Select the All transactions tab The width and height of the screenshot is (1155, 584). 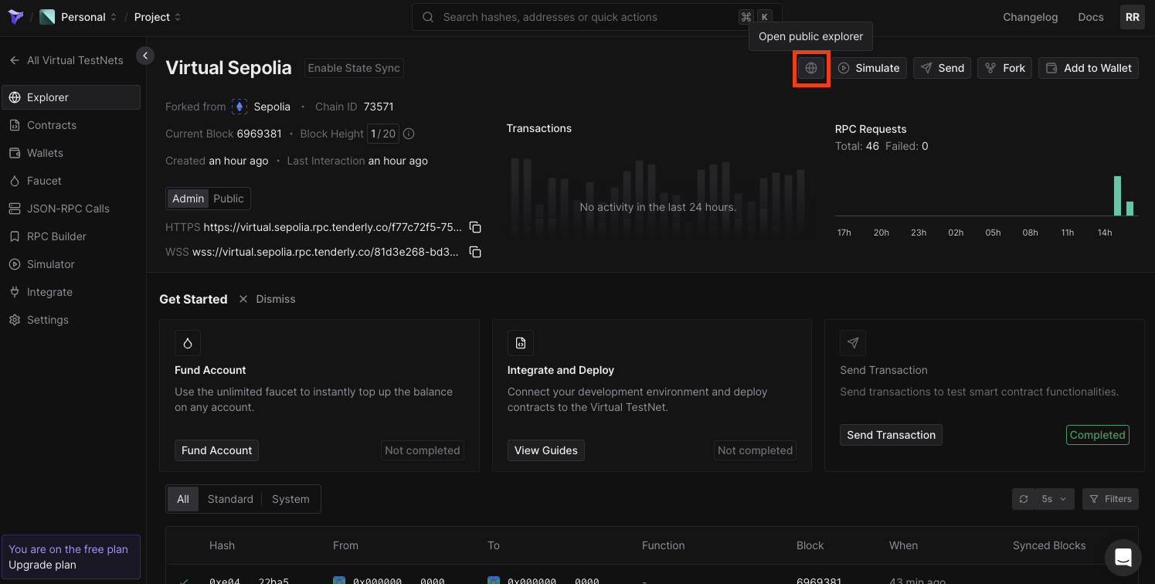click(x=183, y=499)
